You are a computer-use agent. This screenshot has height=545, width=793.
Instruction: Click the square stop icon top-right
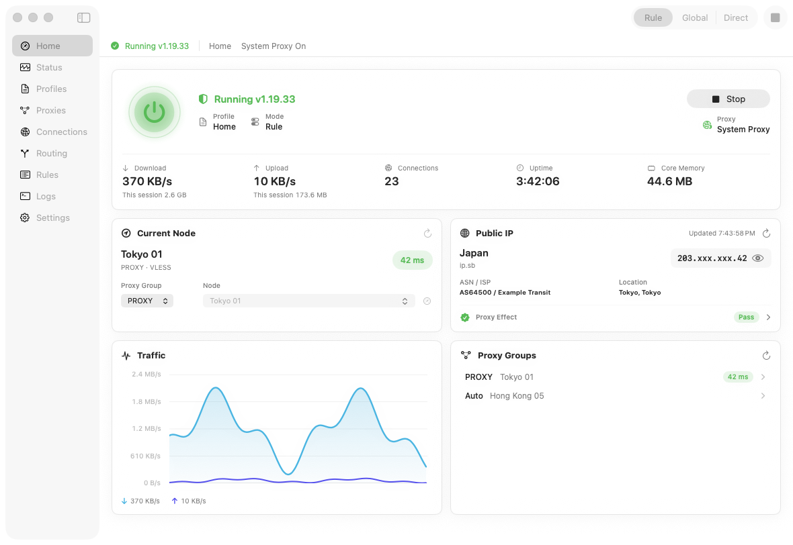[775, 17]
